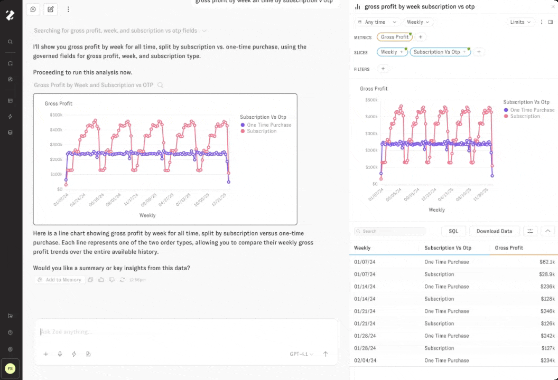Open the GPT-4.1 model selector
The image size is (558, 380).
pos(301,354)
